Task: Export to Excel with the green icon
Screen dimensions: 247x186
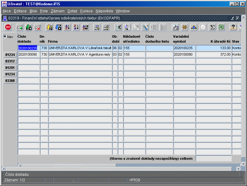Action: click(221, 27)
